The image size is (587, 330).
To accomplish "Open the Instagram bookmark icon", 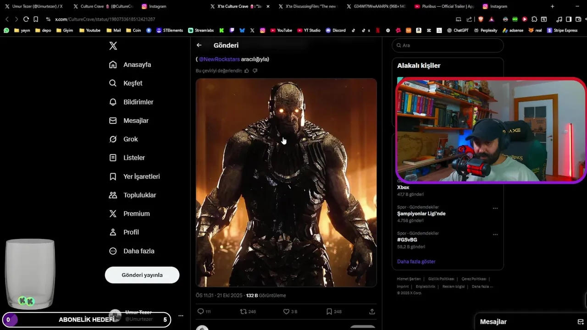I will (262, 30).
